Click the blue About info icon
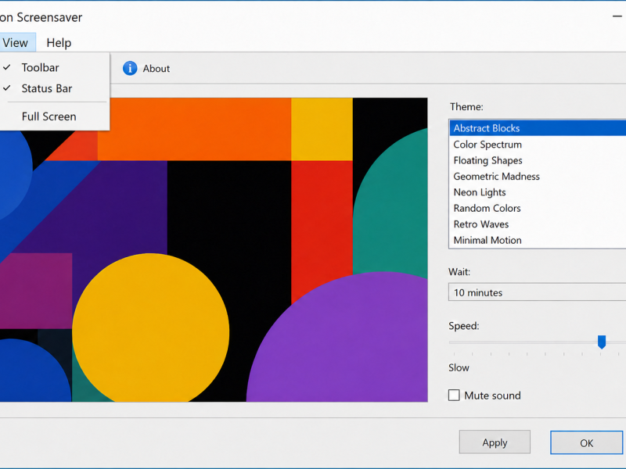Viewport: 626px width, 469px height. (x=130, y=68)
